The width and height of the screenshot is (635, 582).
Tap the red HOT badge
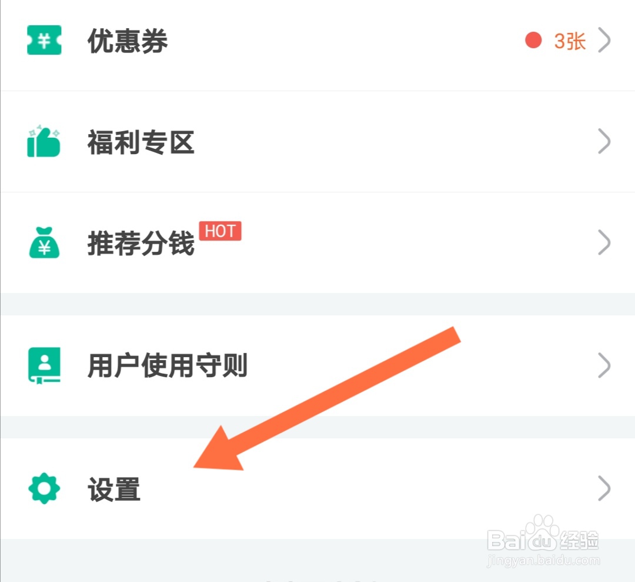coord(220,231)
